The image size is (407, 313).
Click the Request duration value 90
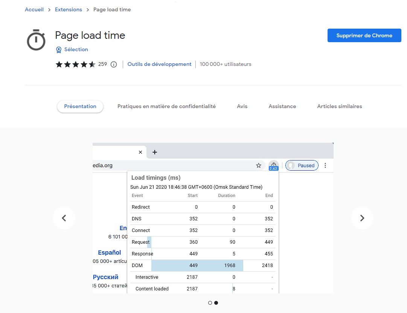pyautogui.click(x=233, y=242)
